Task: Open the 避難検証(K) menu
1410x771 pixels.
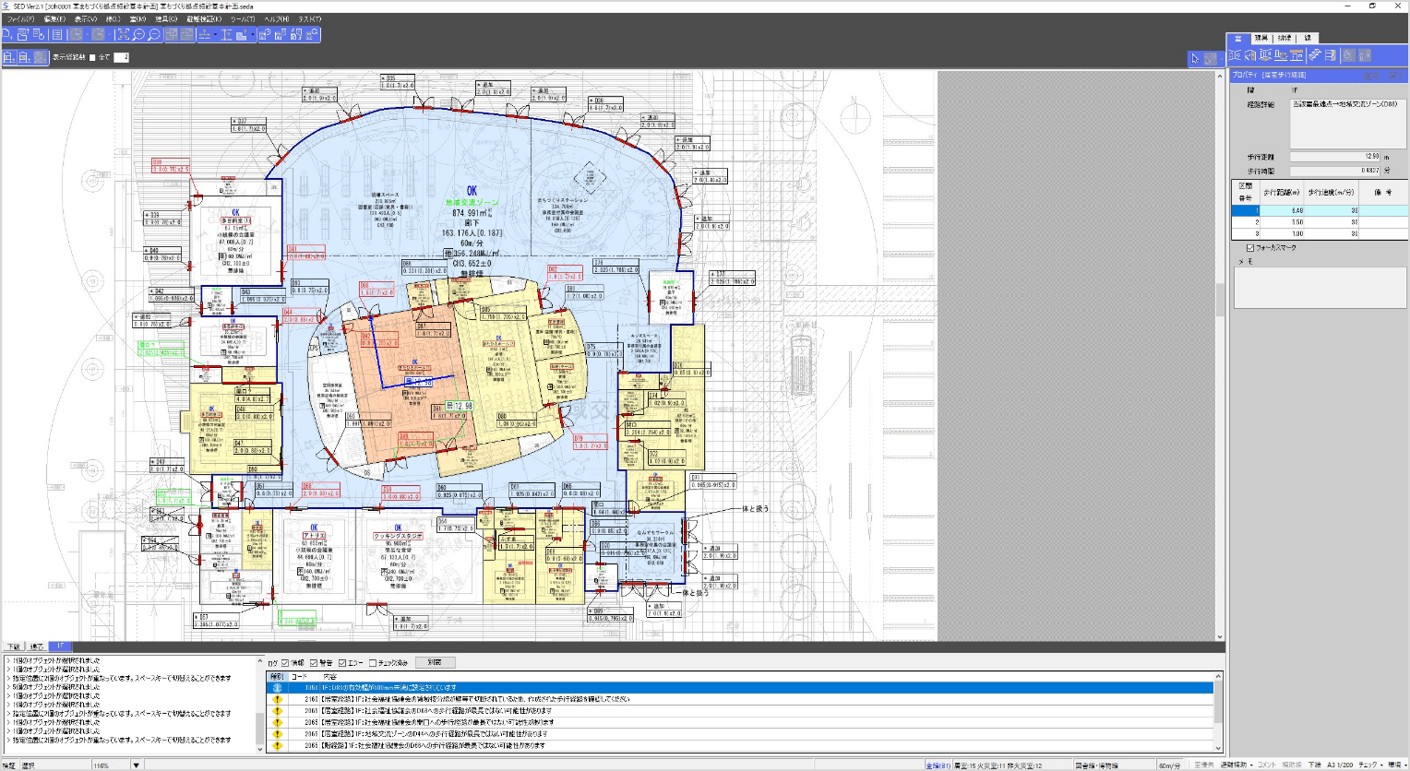Action: (x=204, y=18)
